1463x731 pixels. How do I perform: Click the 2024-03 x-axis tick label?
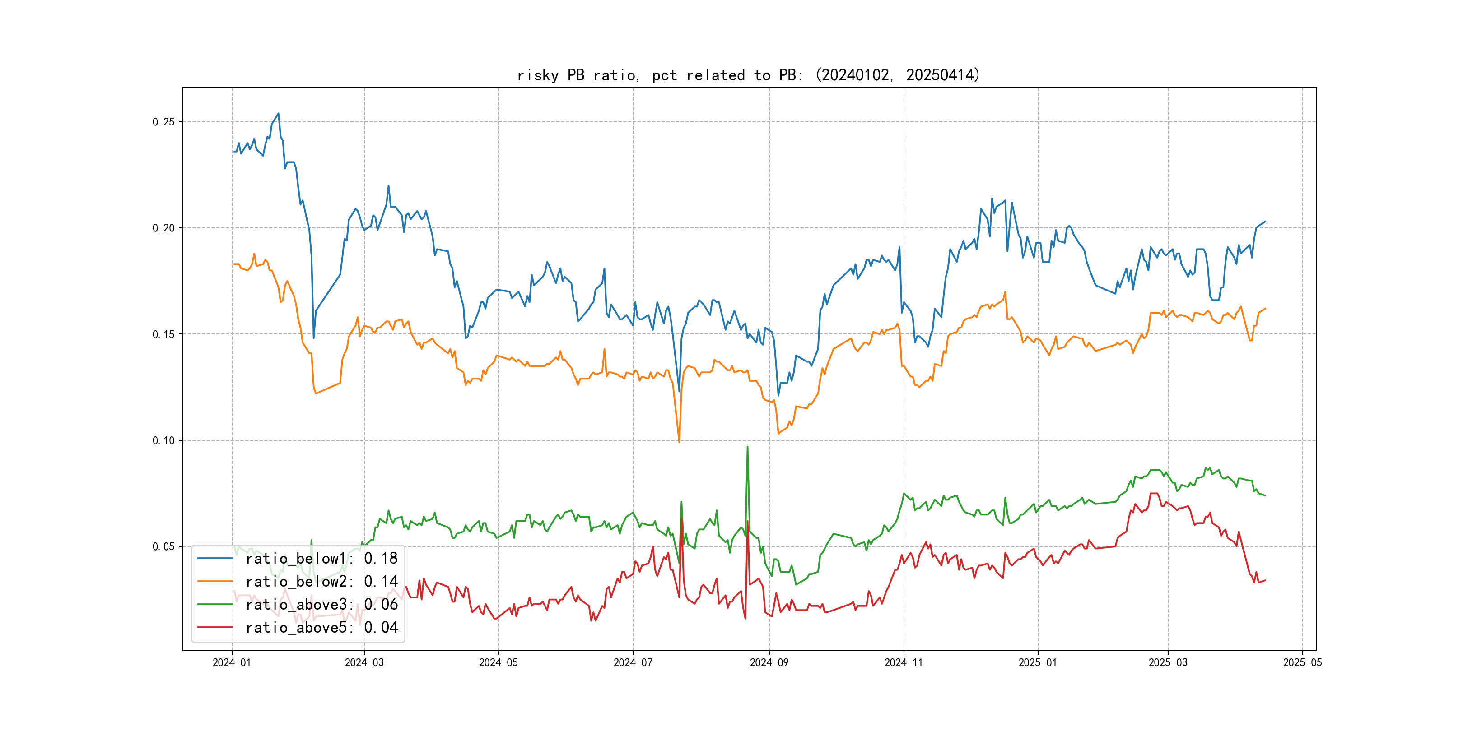[364, 663]
